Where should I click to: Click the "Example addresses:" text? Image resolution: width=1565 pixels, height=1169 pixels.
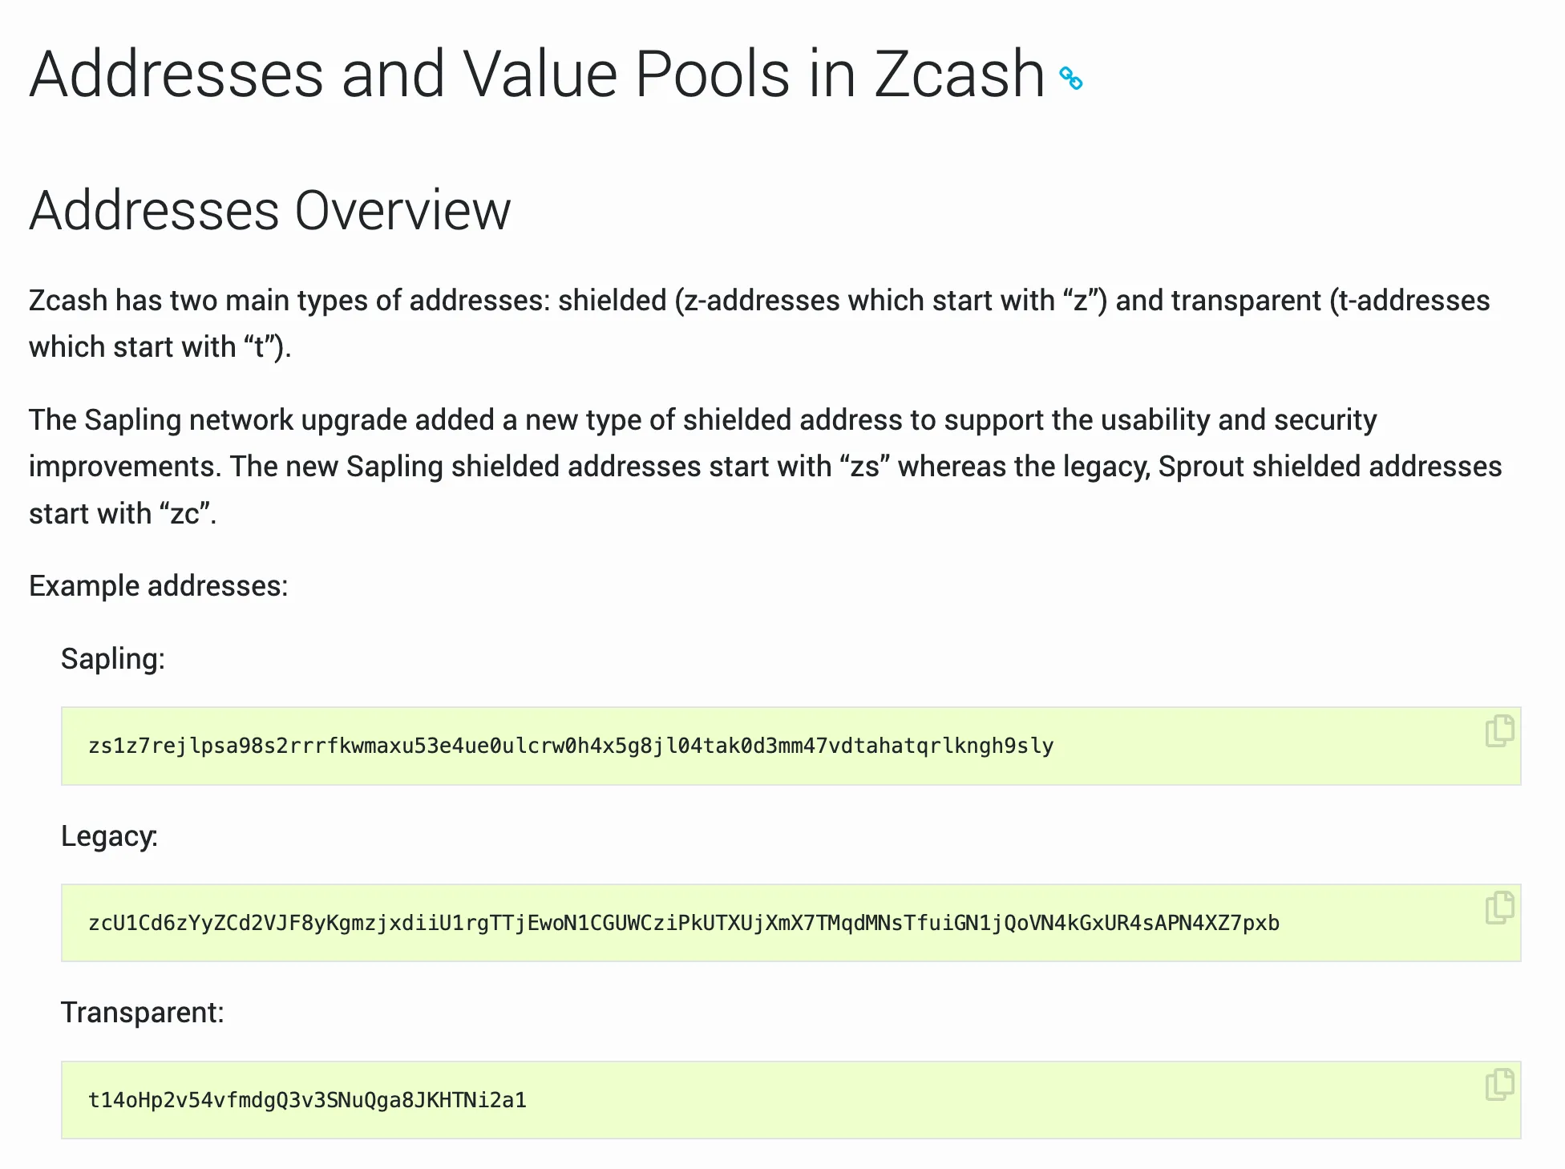[x=159, y=586]
